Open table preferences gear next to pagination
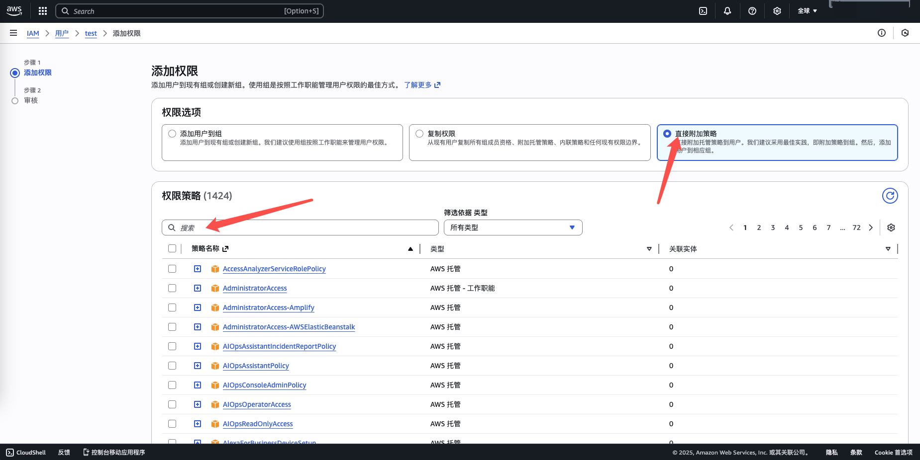 tap(891, 228)
